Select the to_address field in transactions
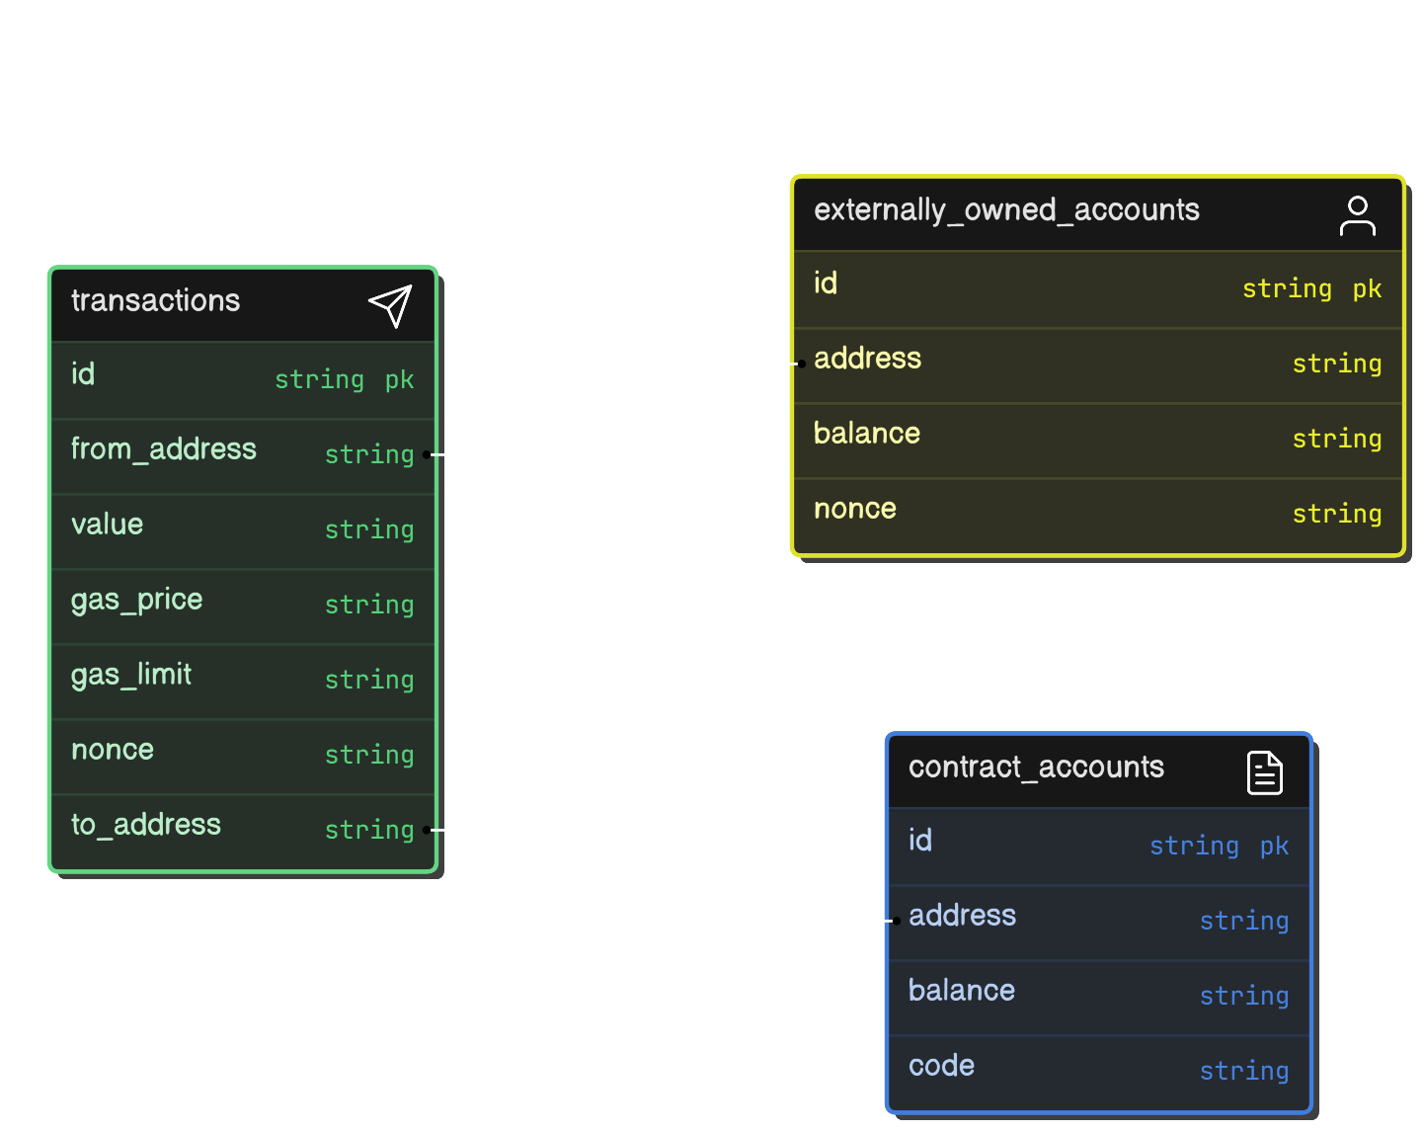Viewport: 1424px width, 1132px height. [146, 825]
